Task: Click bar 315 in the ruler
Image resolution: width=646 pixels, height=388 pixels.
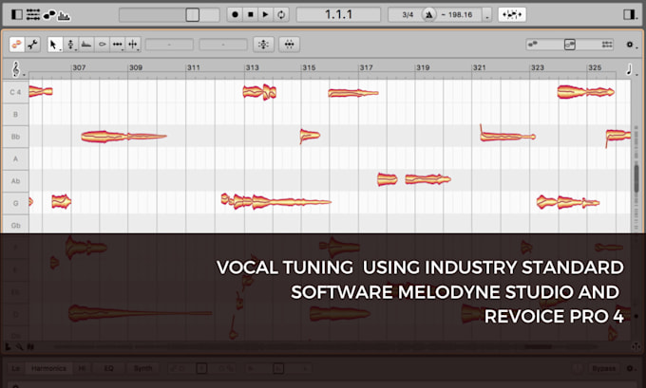Action: pos(309,67)
